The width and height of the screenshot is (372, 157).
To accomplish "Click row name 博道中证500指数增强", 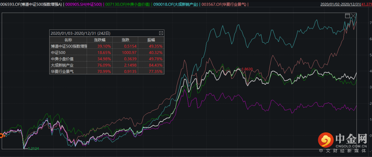I will point(69,46).
